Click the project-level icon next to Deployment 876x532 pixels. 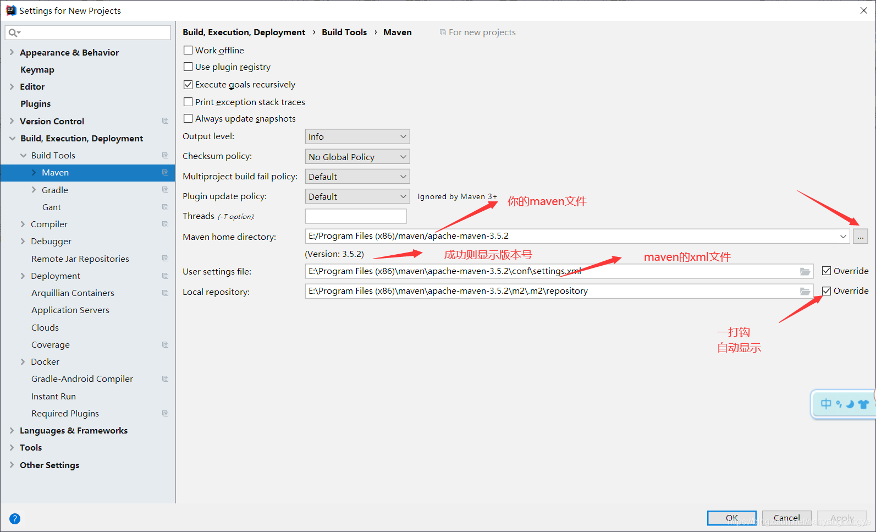click(x=165, y=276)
